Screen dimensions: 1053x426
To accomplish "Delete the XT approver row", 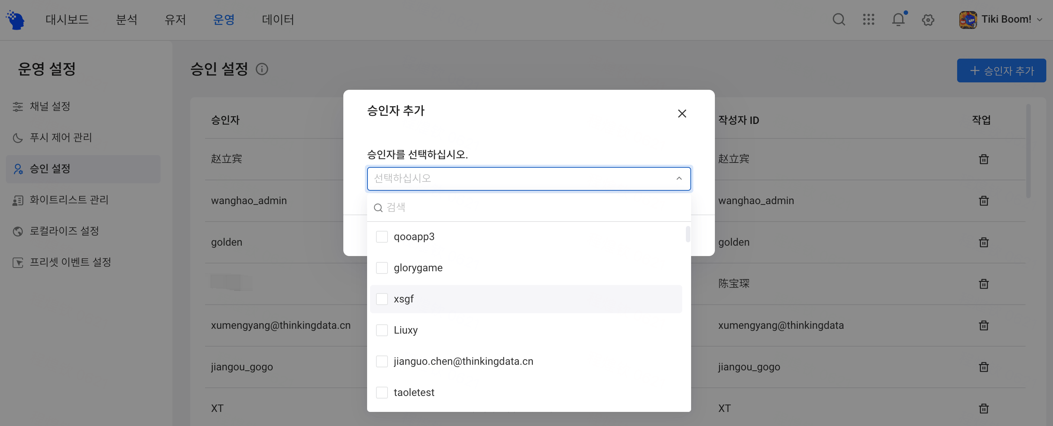I will tap(984, 409).
